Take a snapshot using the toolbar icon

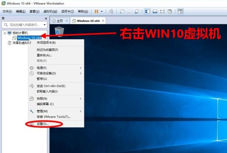(x=122, y=12)
